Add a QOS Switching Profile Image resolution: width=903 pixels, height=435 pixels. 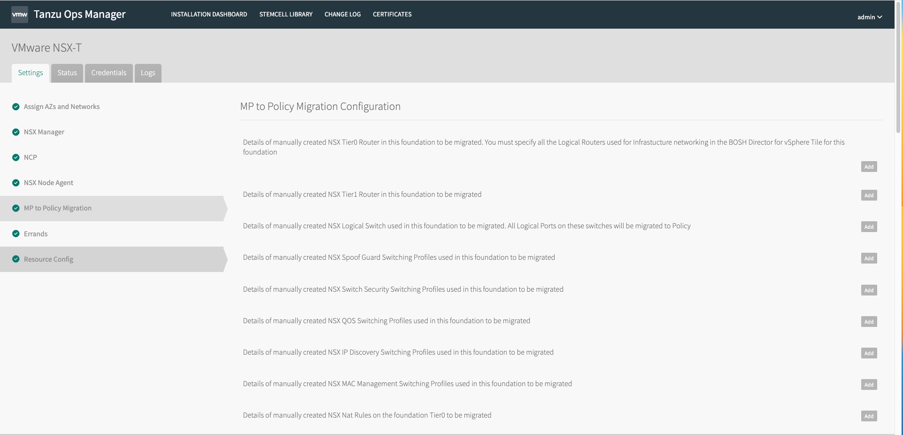[869, 322]
